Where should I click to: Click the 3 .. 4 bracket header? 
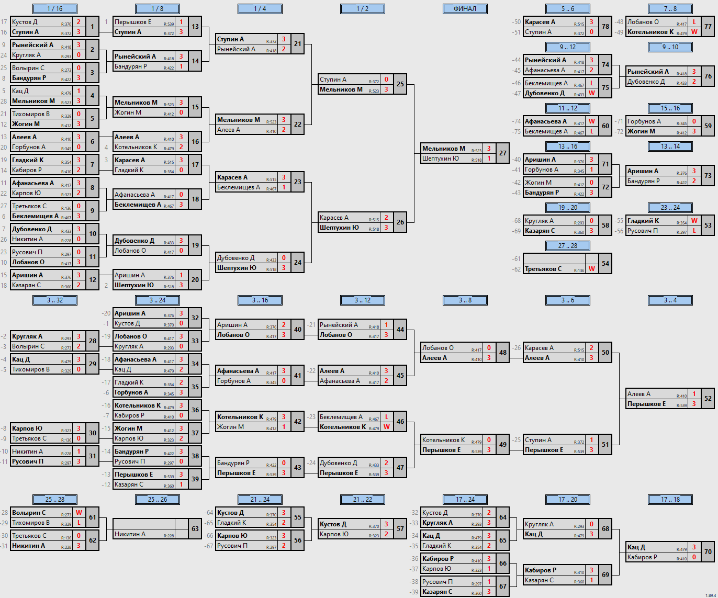click(x=670, y=300)
